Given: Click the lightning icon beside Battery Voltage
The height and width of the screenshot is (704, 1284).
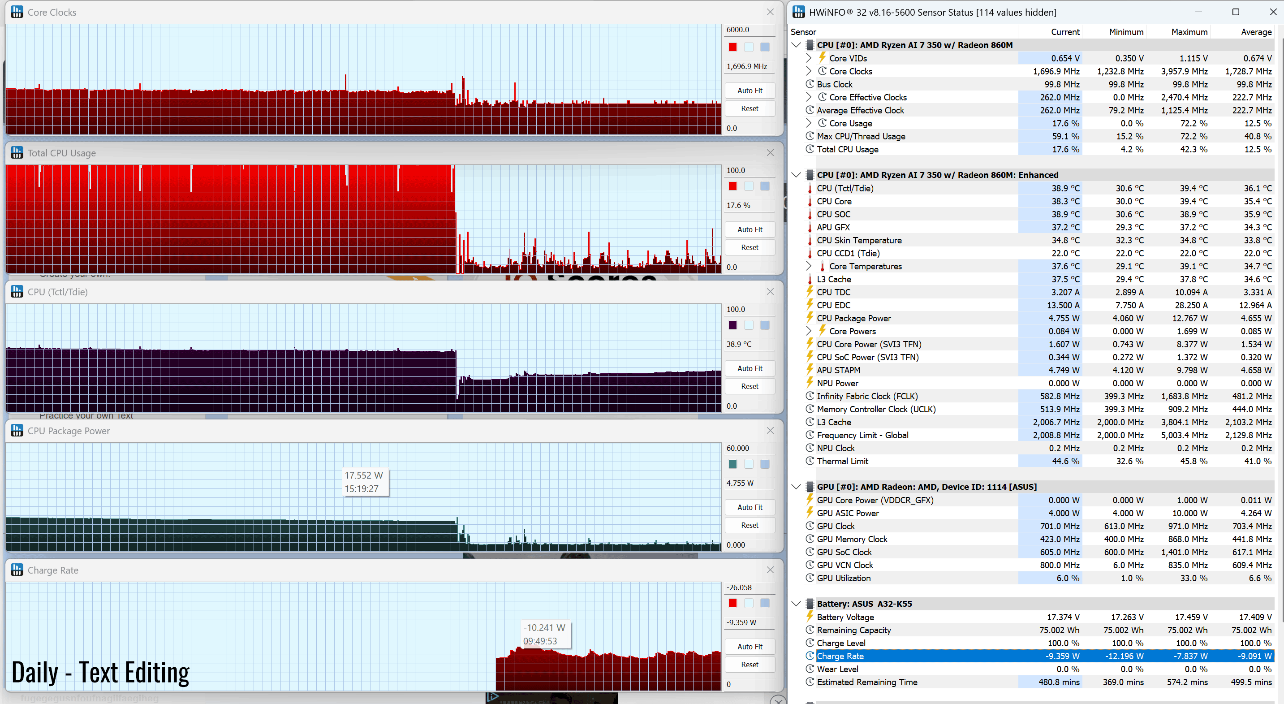Looking at the screenshot, I should [x=810, y=616].
